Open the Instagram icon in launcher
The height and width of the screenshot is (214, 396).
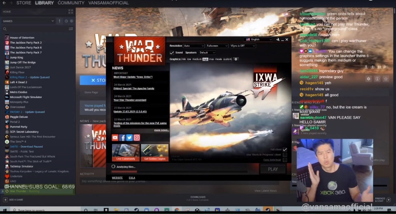coord(137,138)
